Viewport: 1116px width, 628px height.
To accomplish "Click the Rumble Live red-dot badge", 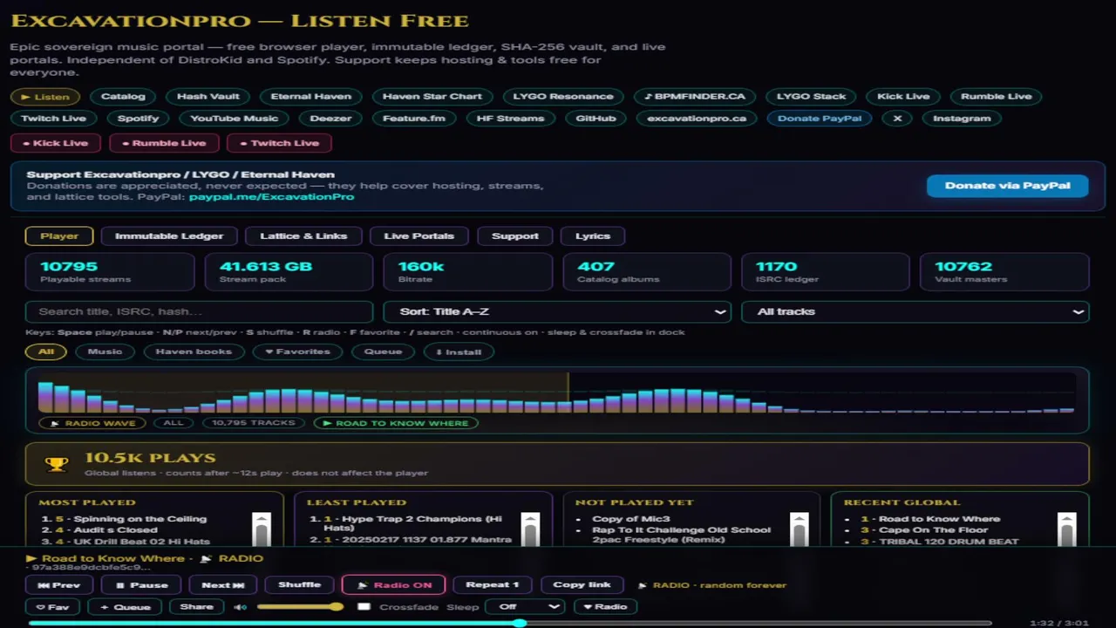I will 164,143.
